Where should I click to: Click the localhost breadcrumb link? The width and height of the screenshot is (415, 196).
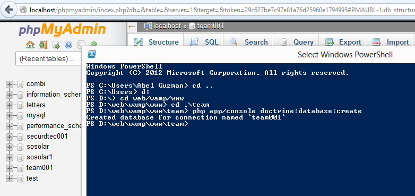tap(167, 26)
